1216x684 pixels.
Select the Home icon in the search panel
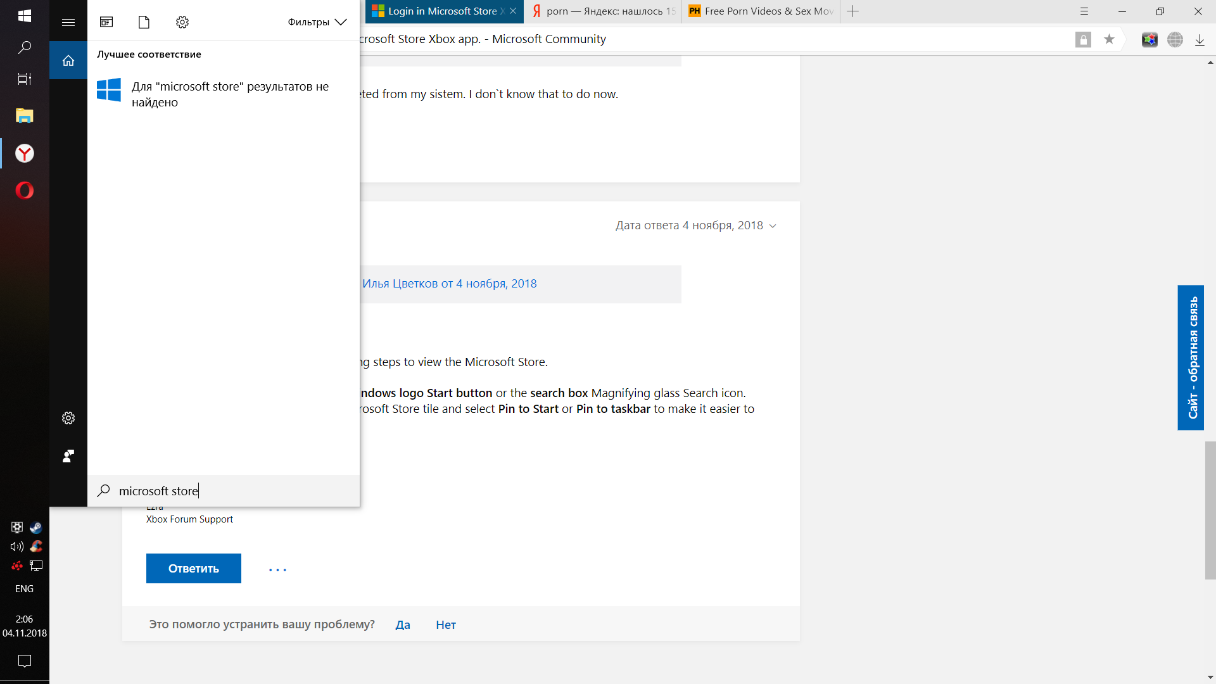[68, 61]
